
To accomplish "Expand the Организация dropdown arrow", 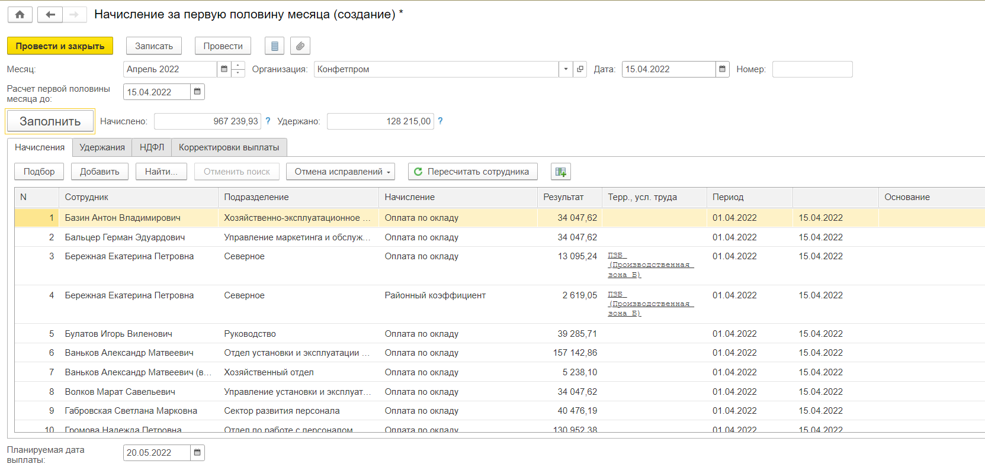I will (x=566, y=69).
